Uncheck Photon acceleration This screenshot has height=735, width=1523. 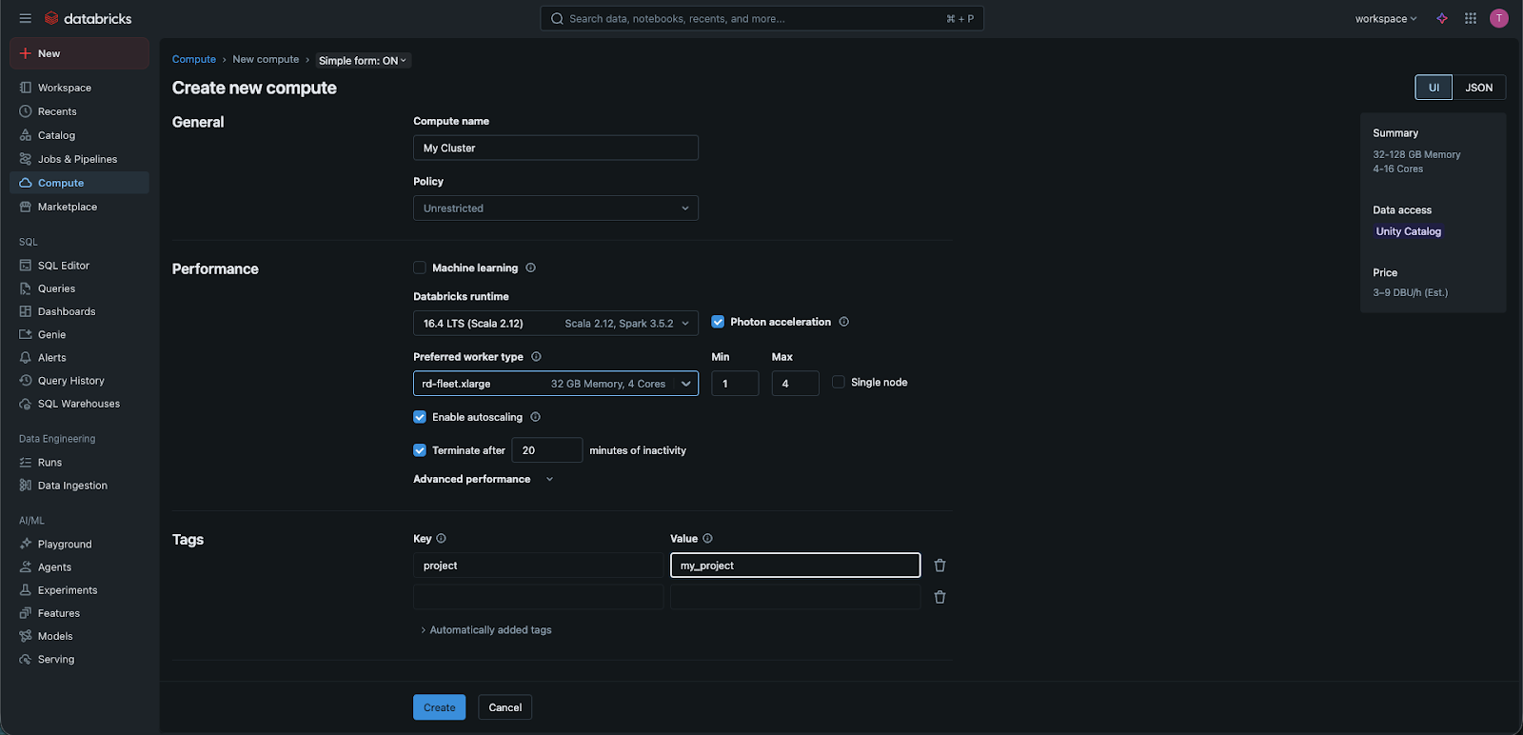718,322
